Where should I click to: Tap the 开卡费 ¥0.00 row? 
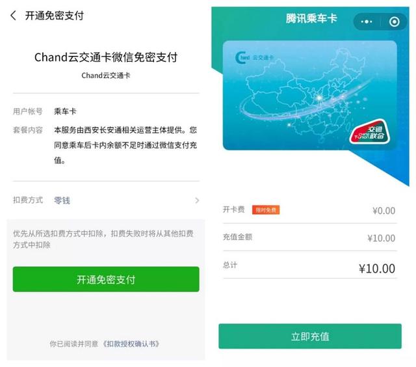coord(309,210)
